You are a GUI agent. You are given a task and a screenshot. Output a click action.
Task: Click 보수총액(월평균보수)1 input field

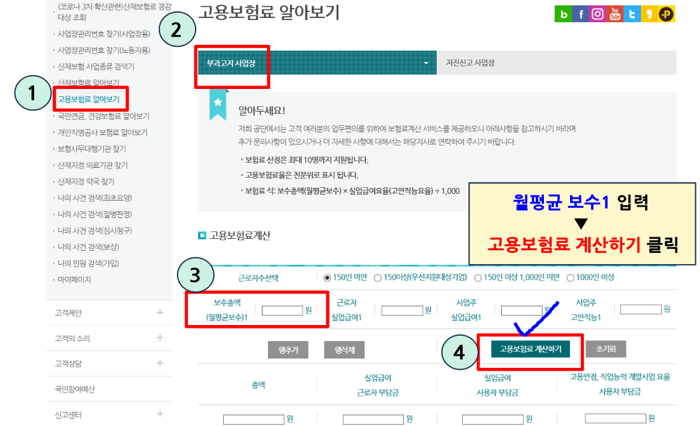[282, 310]
